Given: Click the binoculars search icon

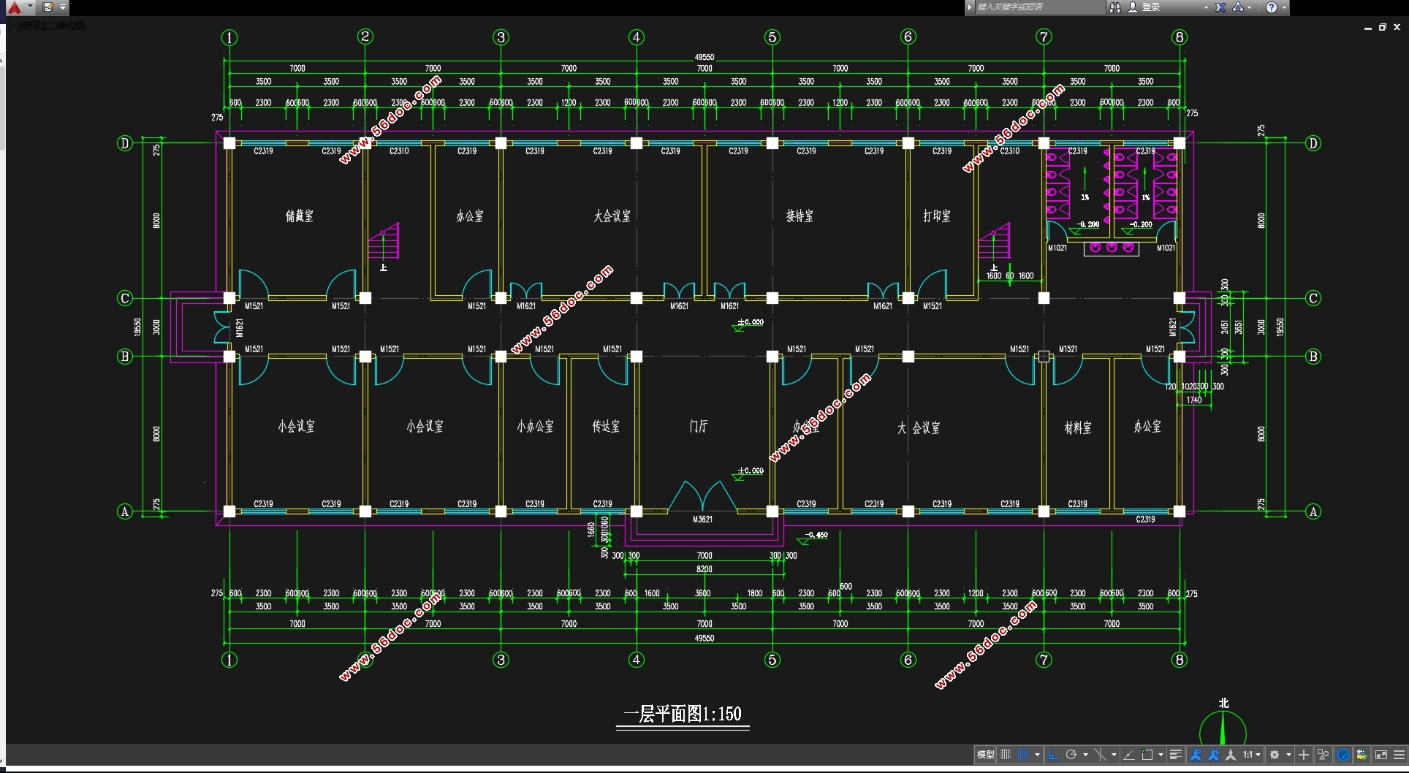Looking at the screenshot, I should pos(1114,7).
